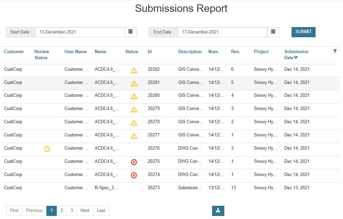
Task: Click the download report icon button
Action: pos(218,211)
